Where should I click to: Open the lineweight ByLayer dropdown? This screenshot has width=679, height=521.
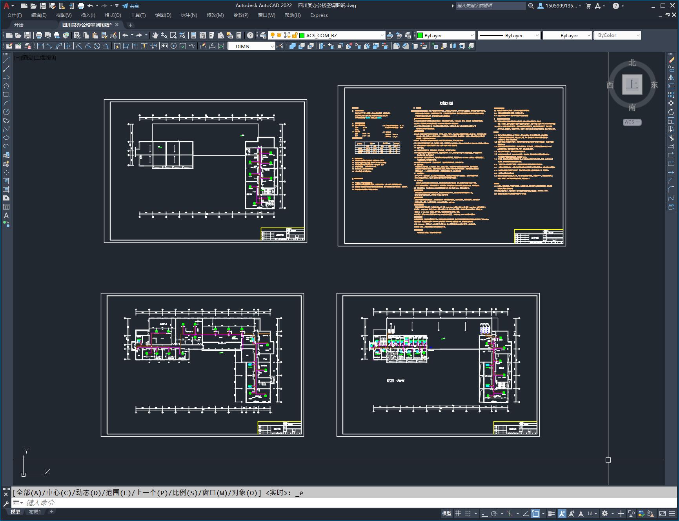pyautogui.click(x=567, y=35)
